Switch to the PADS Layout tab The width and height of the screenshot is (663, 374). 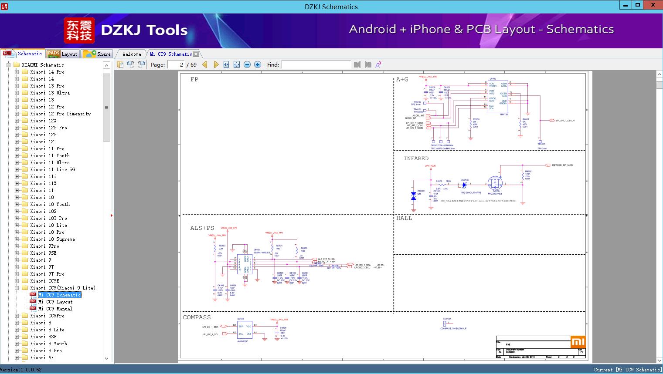tap(62, 54)
